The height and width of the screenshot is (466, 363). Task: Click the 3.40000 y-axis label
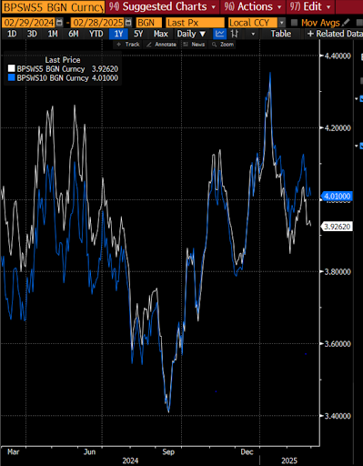pyautogui.click(x=338, y=416)
